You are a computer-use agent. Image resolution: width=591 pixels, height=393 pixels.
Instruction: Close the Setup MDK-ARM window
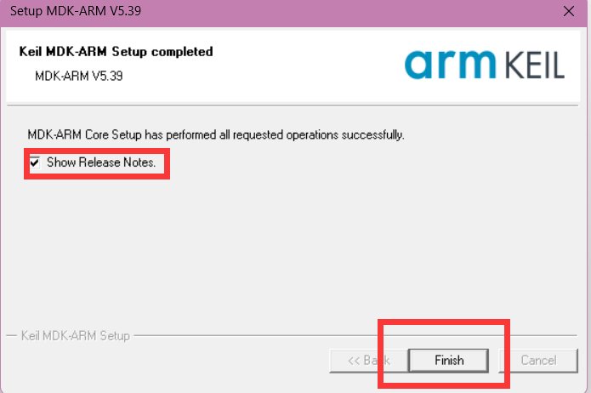click(569, 11)
